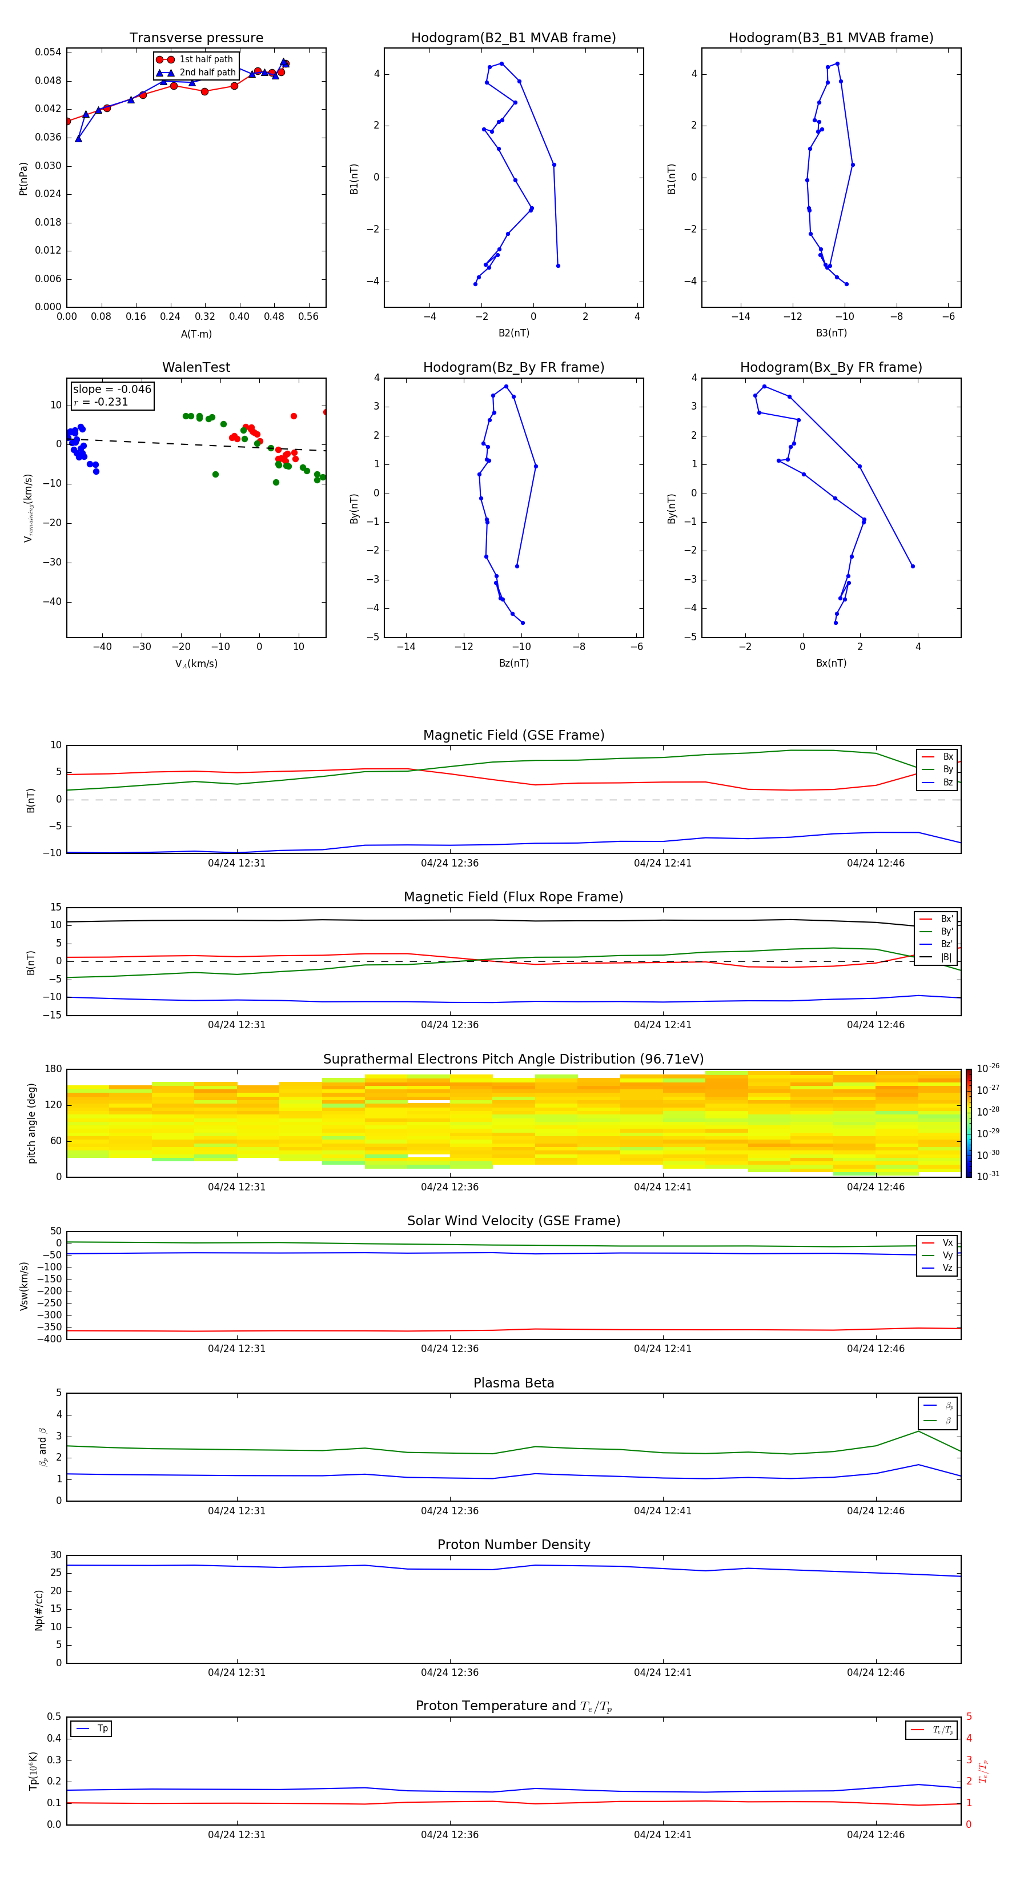Viewport: 1028px width, 1885px height.
Task: Click the '10^-31' colorbar label
Action: 988,1176
